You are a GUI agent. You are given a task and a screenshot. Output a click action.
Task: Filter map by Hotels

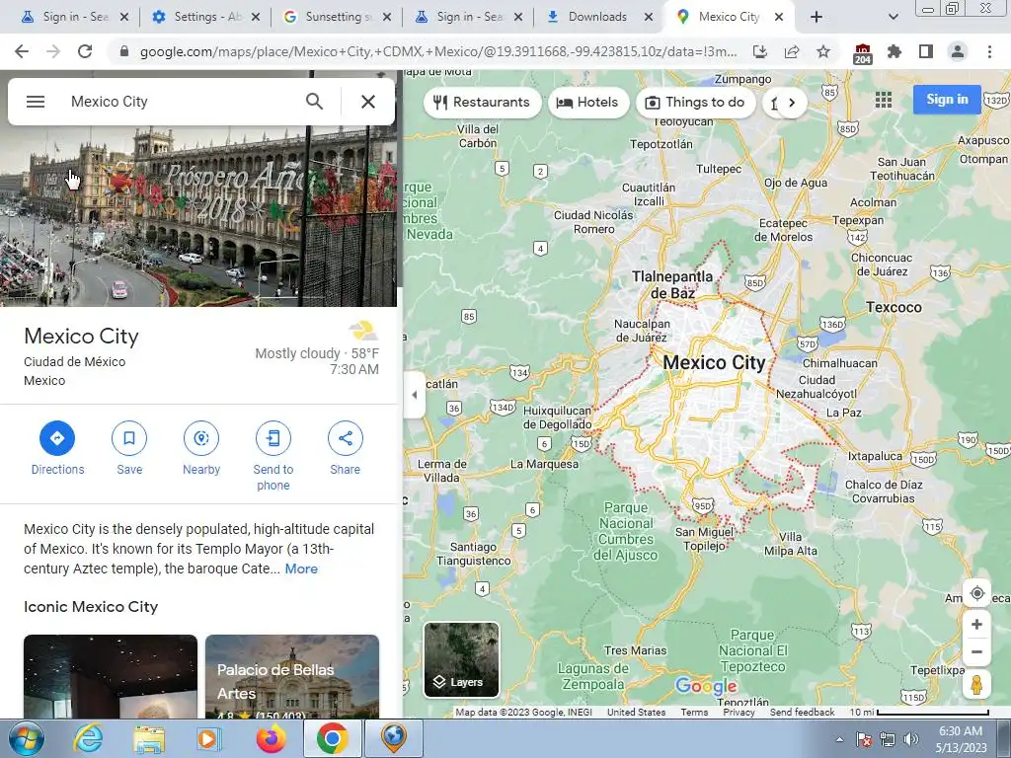click(x=588, y=102)
